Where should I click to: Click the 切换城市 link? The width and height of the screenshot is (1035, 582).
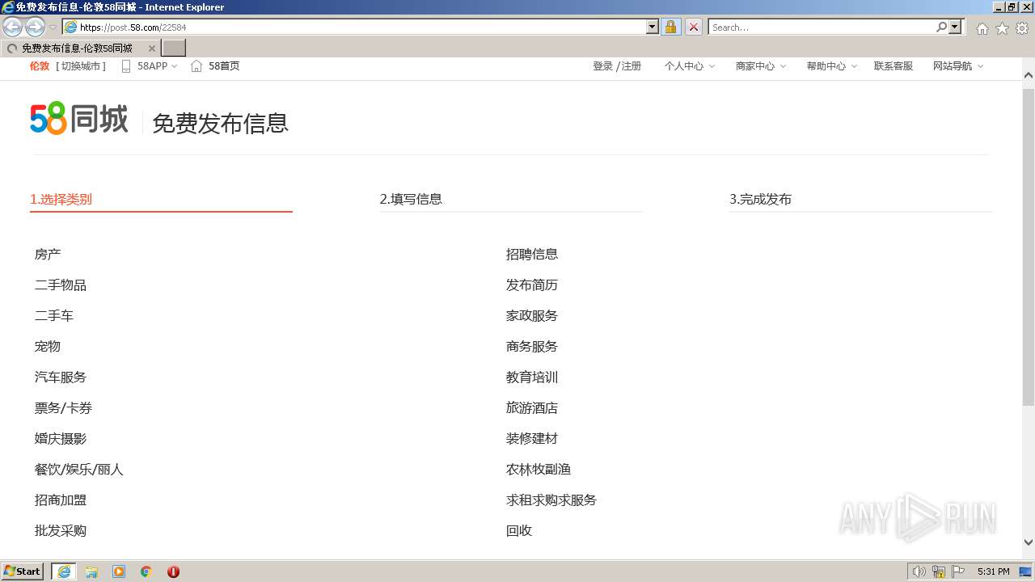point(81,66)
